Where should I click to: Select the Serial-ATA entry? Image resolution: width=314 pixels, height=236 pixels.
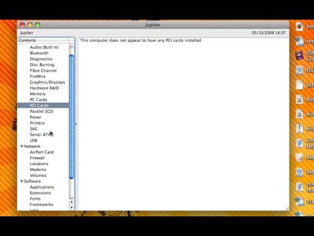(x=41, y=134)
